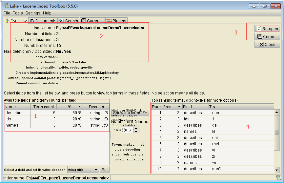Click the Close index button
Image resolution: width=284 pixels, height=183 pixels.
tap(267, 44)
